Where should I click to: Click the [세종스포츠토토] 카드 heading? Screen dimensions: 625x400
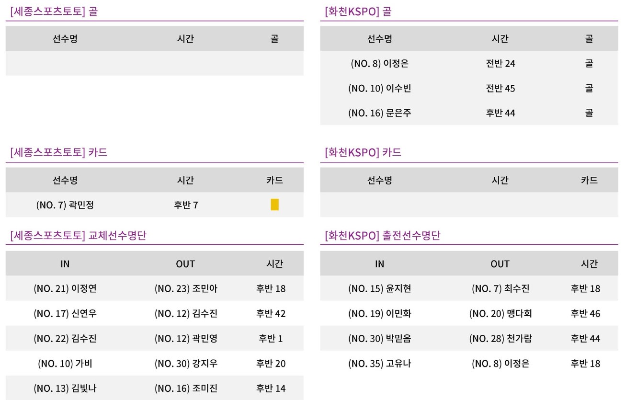[x=58, y=153]
